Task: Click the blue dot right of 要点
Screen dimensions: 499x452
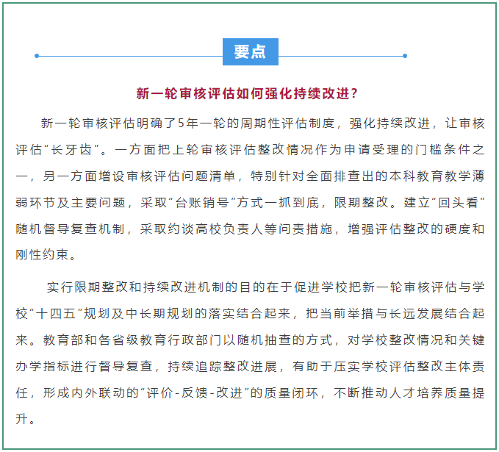Action: [x=405, y=55]
